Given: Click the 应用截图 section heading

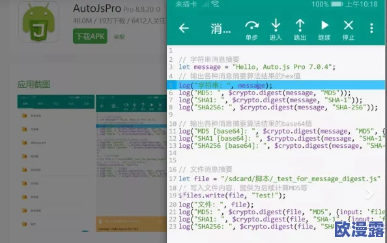Looking at the screenshot, I should [x=34, y=85].
